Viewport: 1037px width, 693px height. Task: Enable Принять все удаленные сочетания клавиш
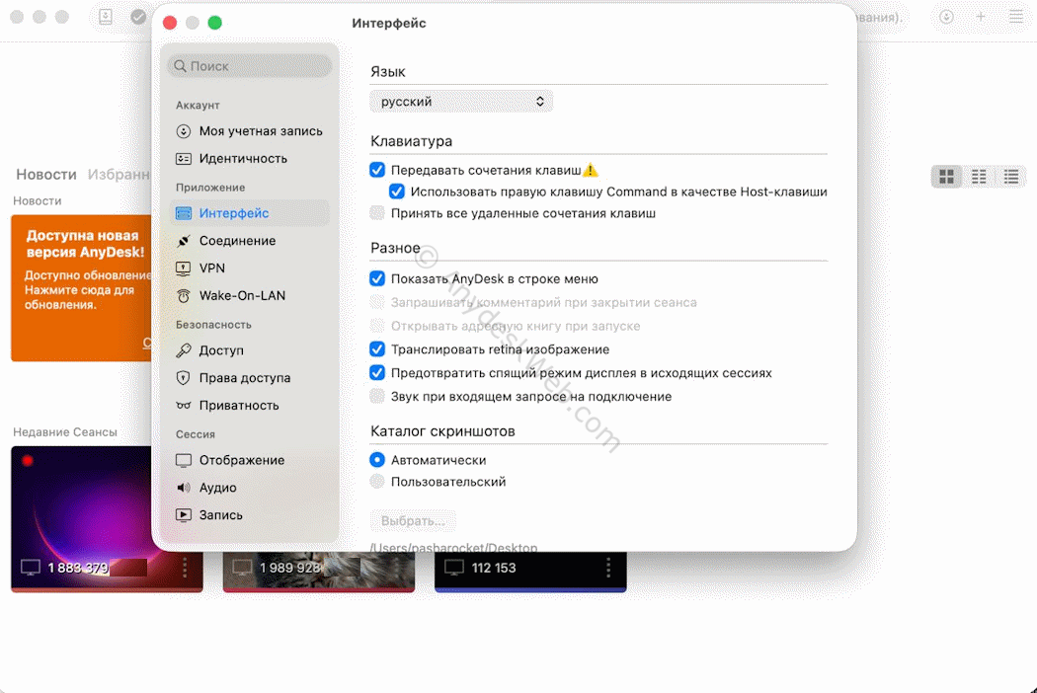(377, 213)
